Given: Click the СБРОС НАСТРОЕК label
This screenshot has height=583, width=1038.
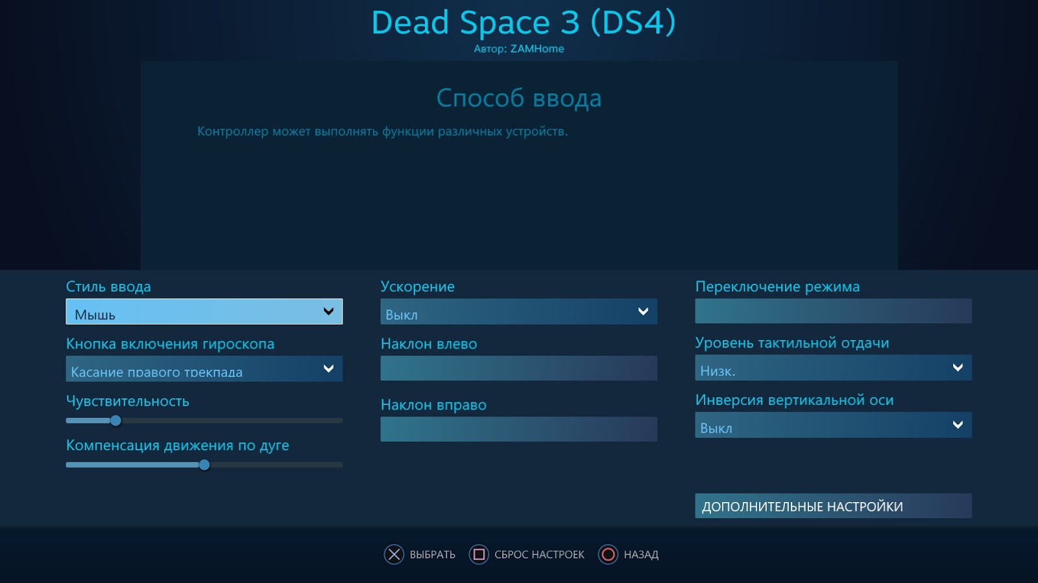Looking at the screenshot, I should 539,554.
